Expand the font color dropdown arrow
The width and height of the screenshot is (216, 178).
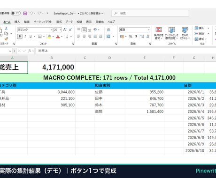pyautogui.click(x=62, y=37)
